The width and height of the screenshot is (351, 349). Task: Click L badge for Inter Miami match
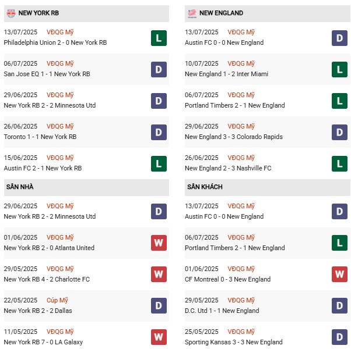(340, 70)
